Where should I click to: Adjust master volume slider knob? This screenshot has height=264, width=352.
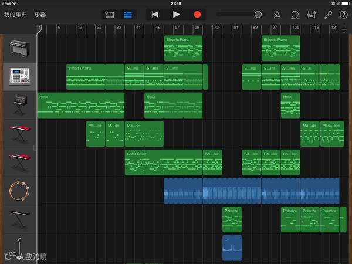click(258, 15)
